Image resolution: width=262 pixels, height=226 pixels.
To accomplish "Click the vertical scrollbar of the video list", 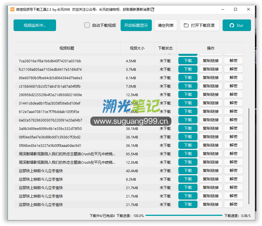I will (249, 156).
